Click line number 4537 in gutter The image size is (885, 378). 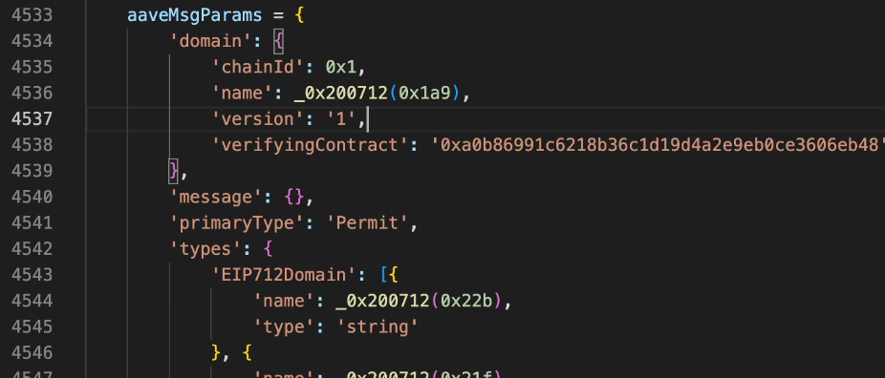[x=32, y=119]
